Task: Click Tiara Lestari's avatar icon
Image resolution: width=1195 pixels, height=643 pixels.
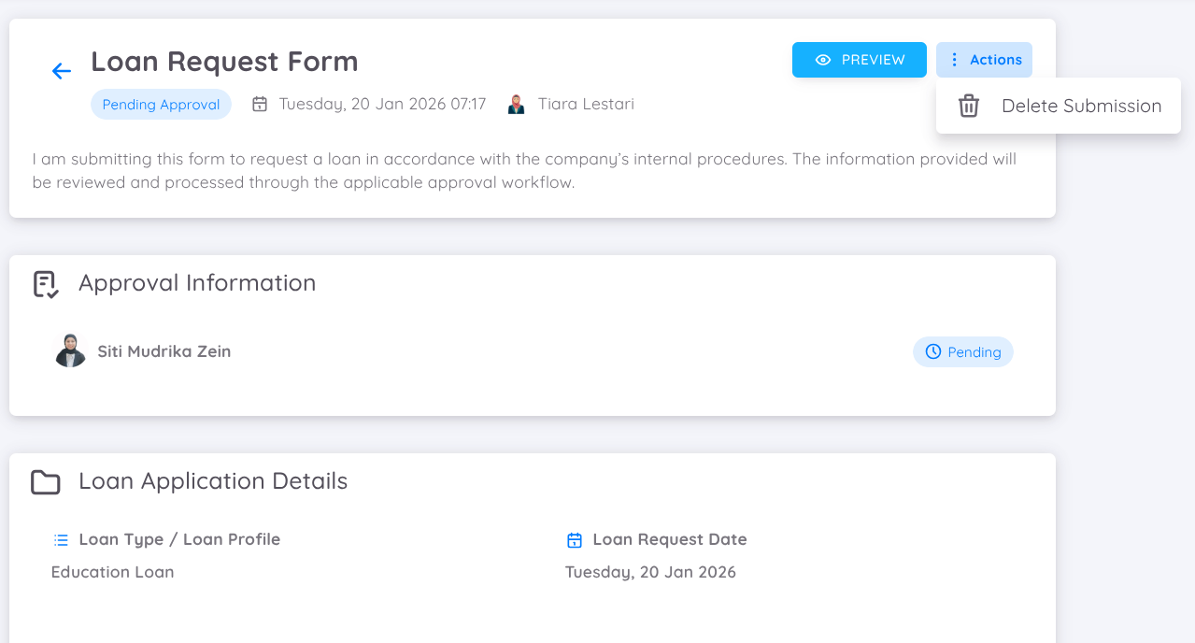Action: (516, 104)
